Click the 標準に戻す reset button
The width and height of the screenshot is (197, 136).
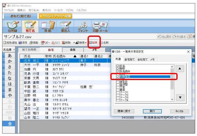tap(123, 111)
